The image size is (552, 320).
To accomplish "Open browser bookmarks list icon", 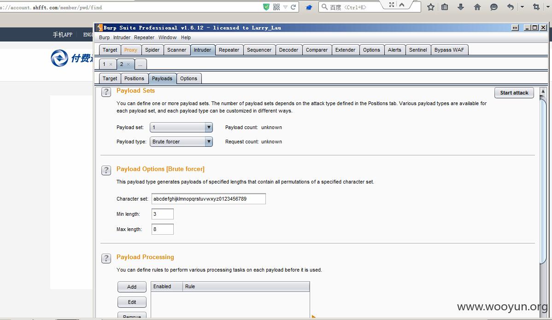I will point(445,7).
